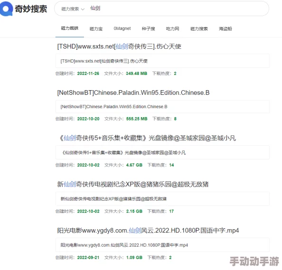Click file size 555.25 MB
This screenshot has height=270, width=282.
click(x=137, y=119)
